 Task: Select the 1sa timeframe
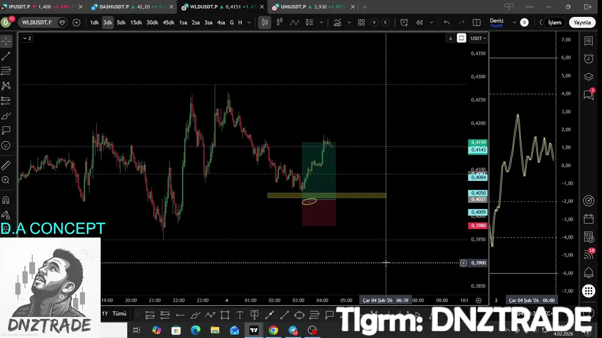(x=183, y=23)
